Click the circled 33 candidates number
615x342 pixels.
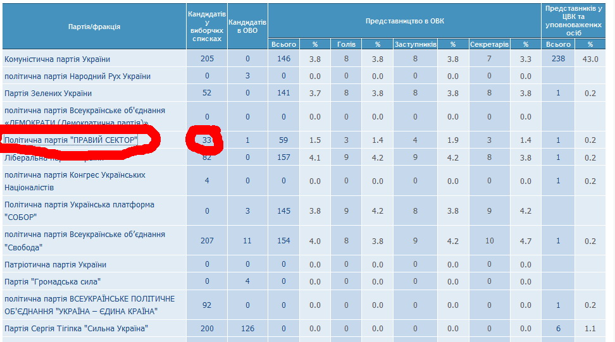pyautogui.click(x=207, y=140)
